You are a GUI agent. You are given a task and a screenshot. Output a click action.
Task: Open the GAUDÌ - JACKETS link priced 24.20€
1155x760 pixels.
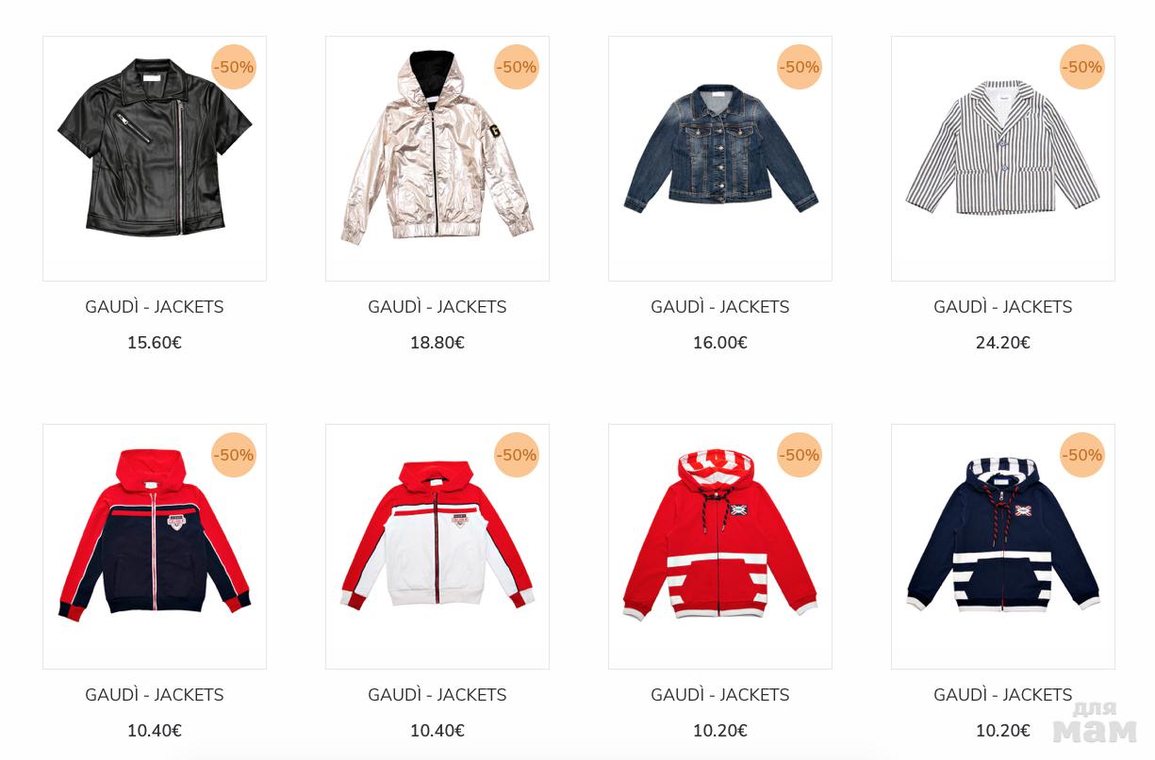point(1003,307)
